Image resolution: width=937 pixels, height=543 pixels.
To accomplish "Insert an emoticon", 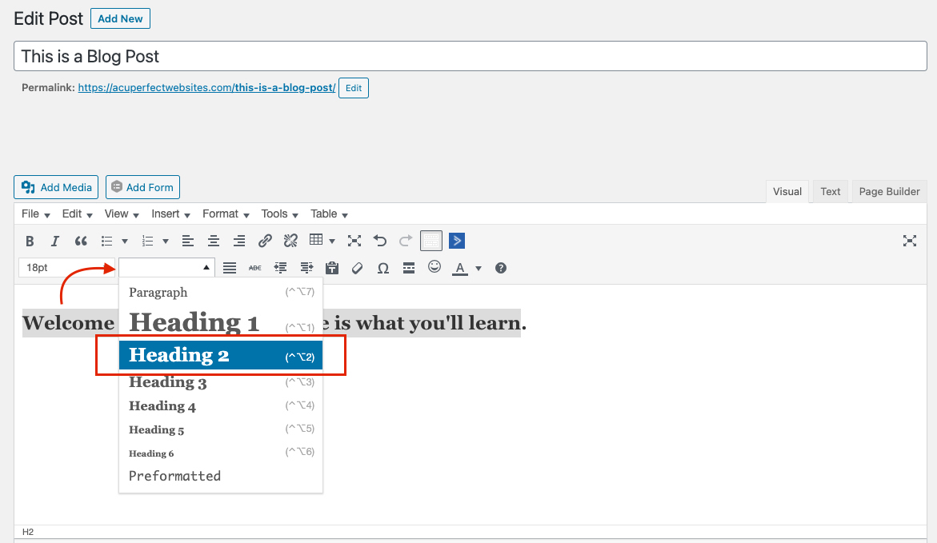I will click(434, 268).
